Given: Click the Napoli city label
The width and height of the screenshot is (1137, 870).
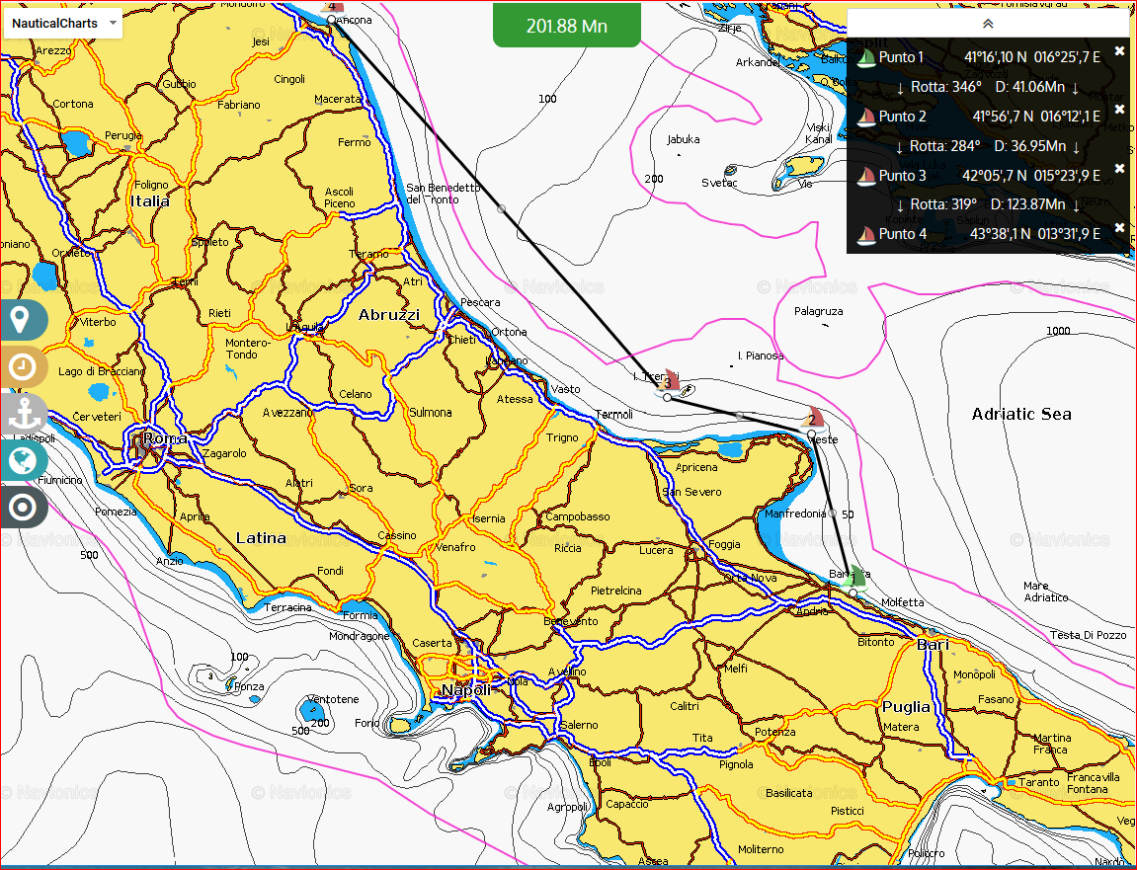Looking at the screenshot, I should click(x=466, y=690).
